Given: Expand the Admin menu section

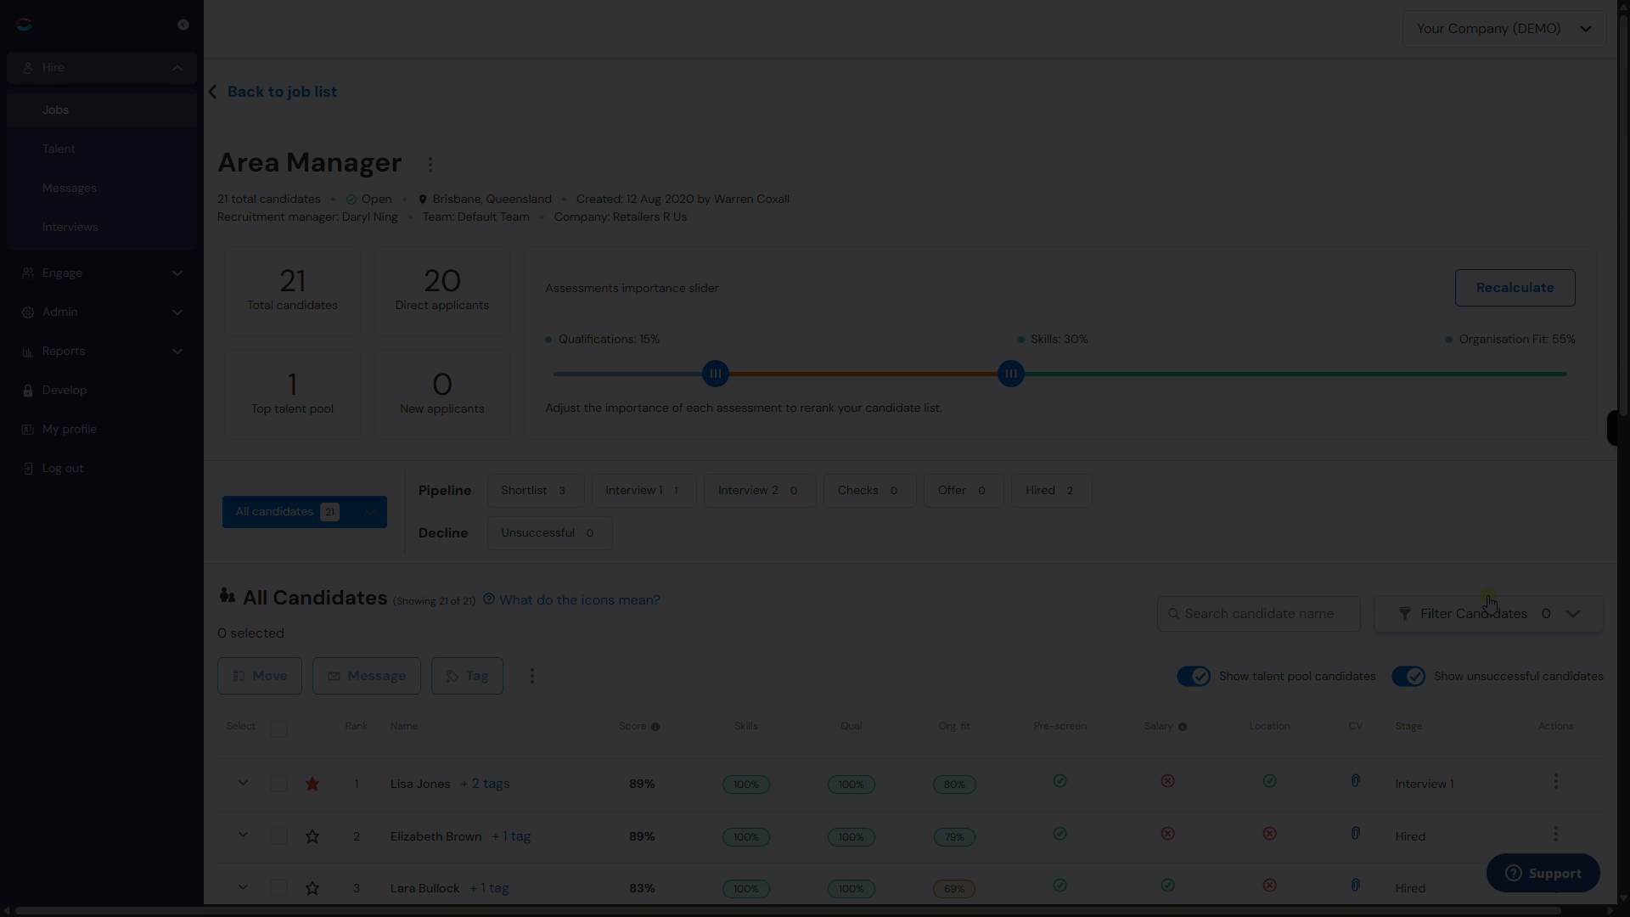Looking at the screenshot, I should click(102, 312).
